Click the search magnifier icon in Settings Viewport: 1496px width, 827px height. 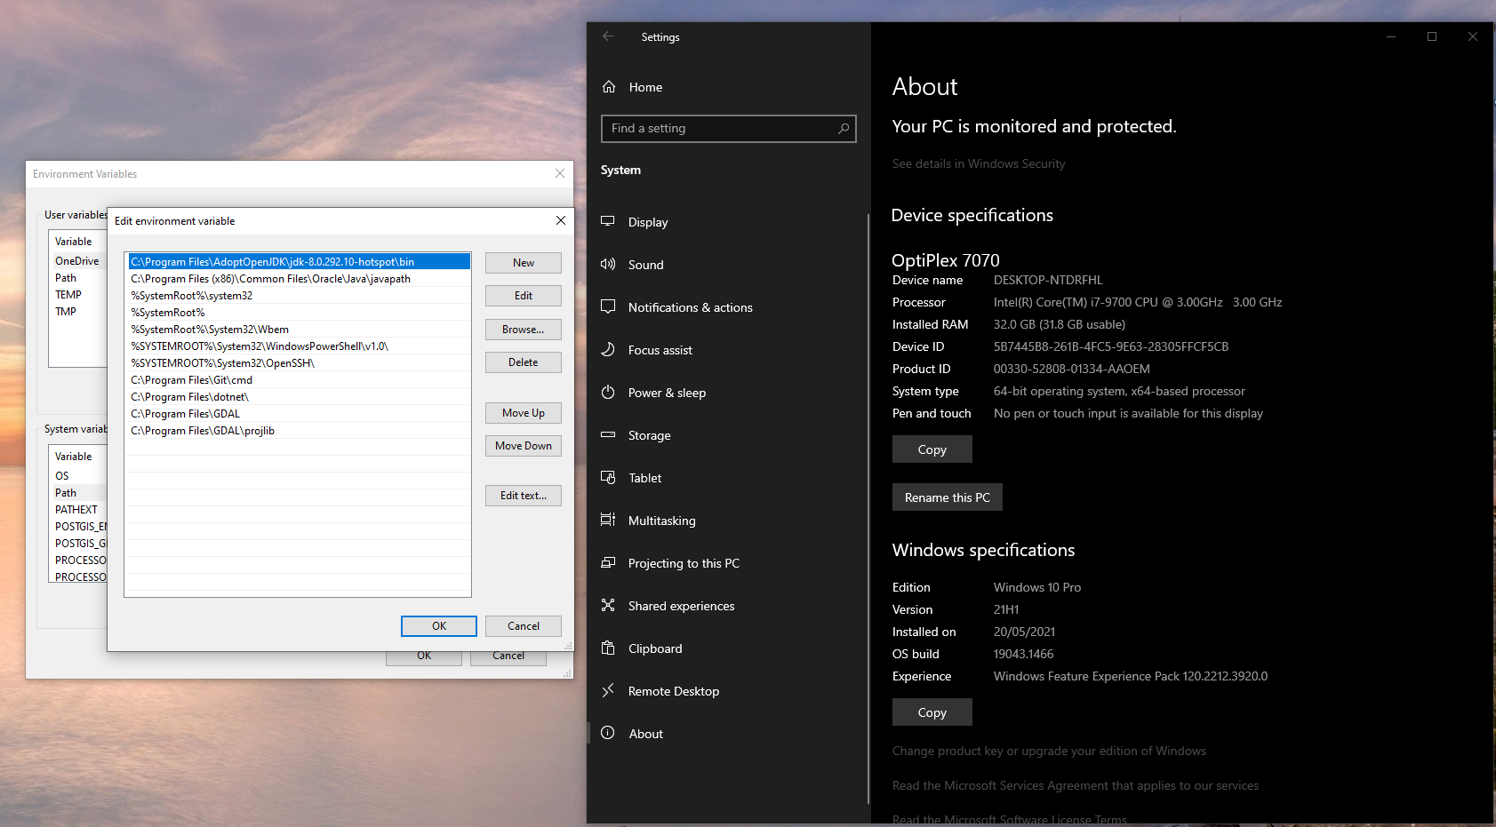(x=844, y=129)
